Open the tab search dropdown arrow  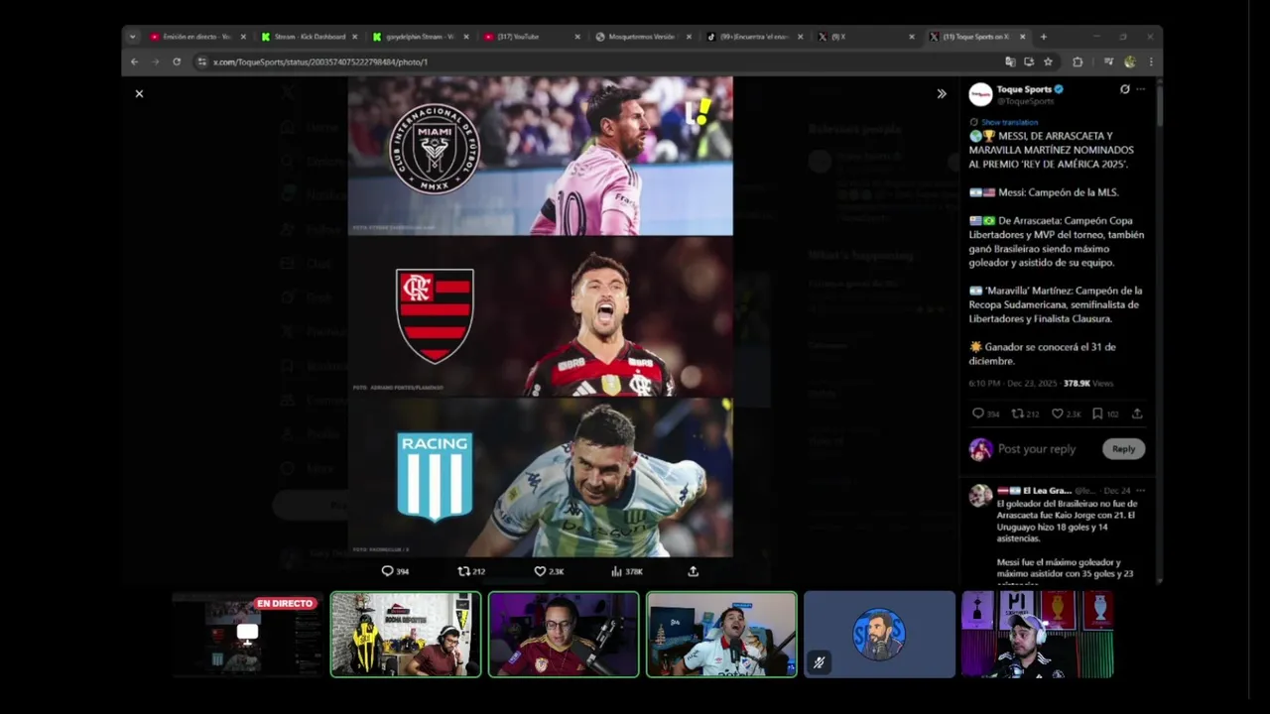coord(133,37)
